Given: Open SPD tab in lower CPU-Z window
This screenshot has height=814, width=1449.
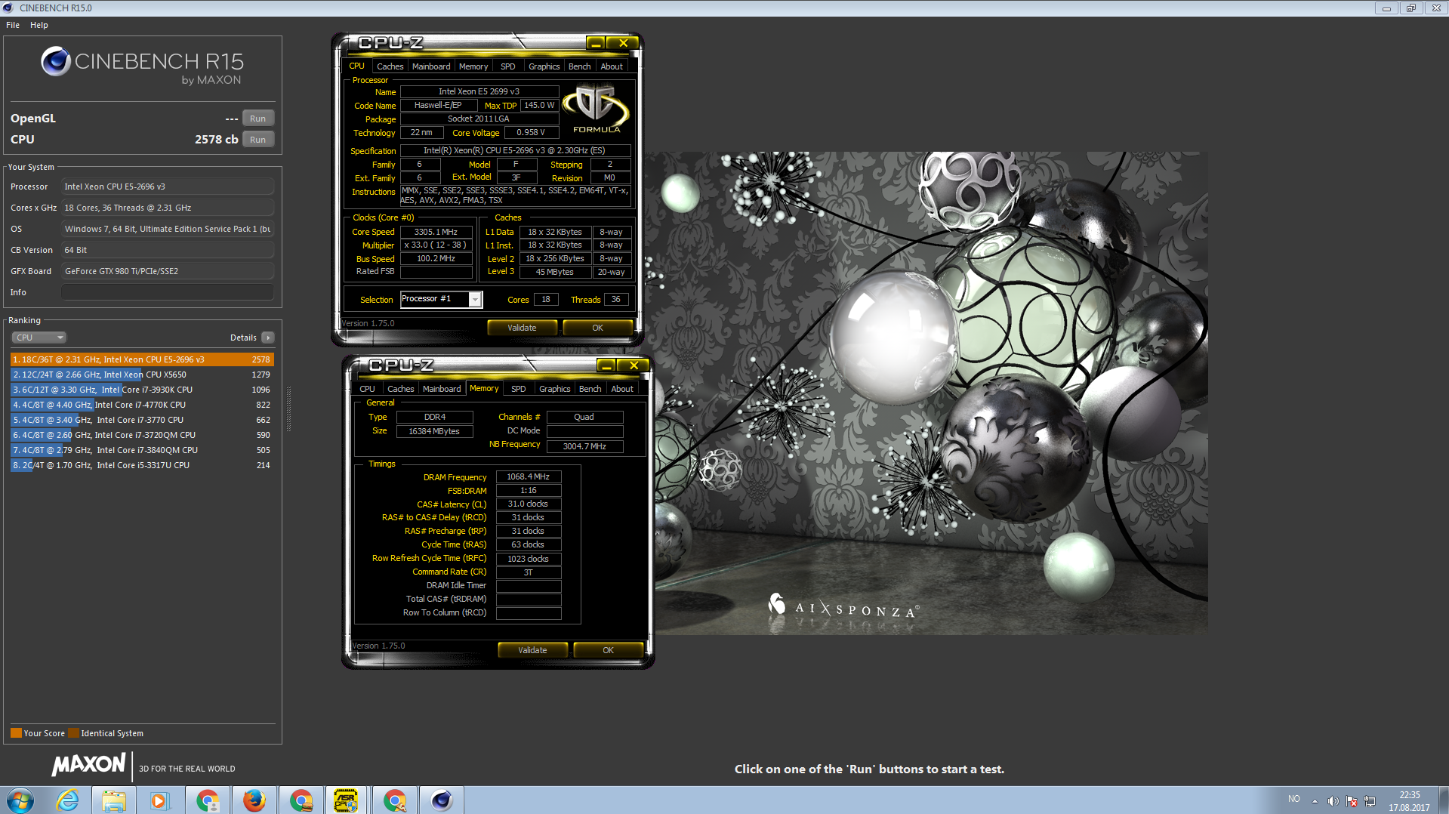Looking at the screenshot, I should click(519, 389).
